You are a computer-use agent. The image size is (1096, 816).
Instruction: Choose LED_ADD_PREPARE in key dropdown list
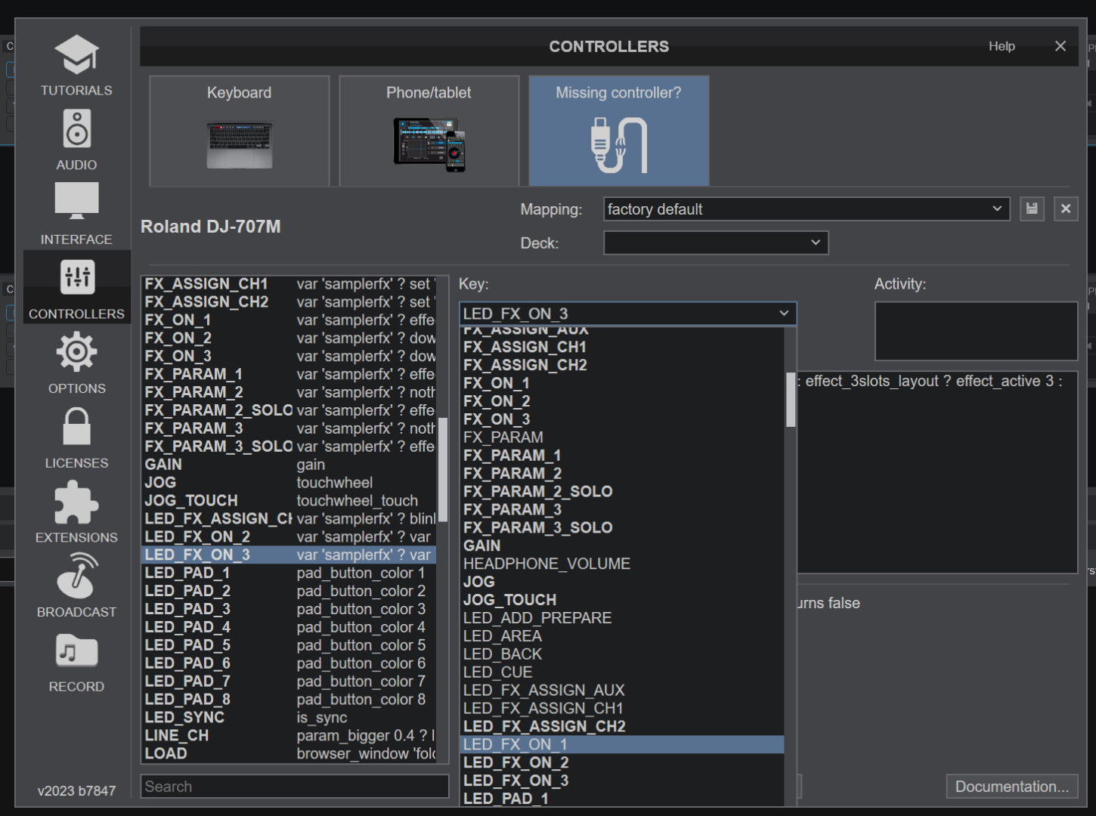pos(623,618)
